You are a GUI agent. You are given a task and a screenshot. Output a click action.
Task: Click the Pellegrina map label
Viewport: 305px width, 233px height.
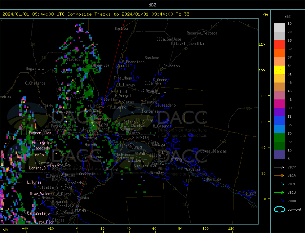click(x=42, y=143)
